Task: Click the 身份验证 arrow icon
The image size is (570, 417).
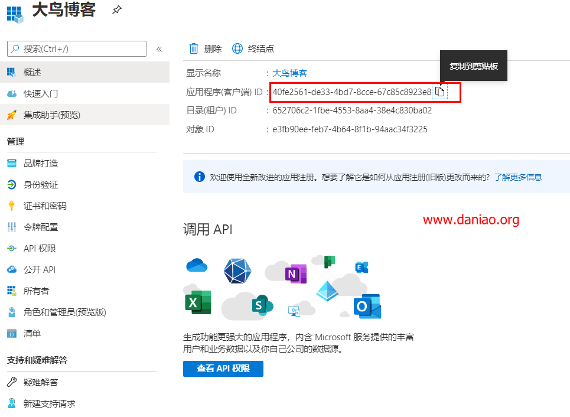Action: tap(12, 185)
